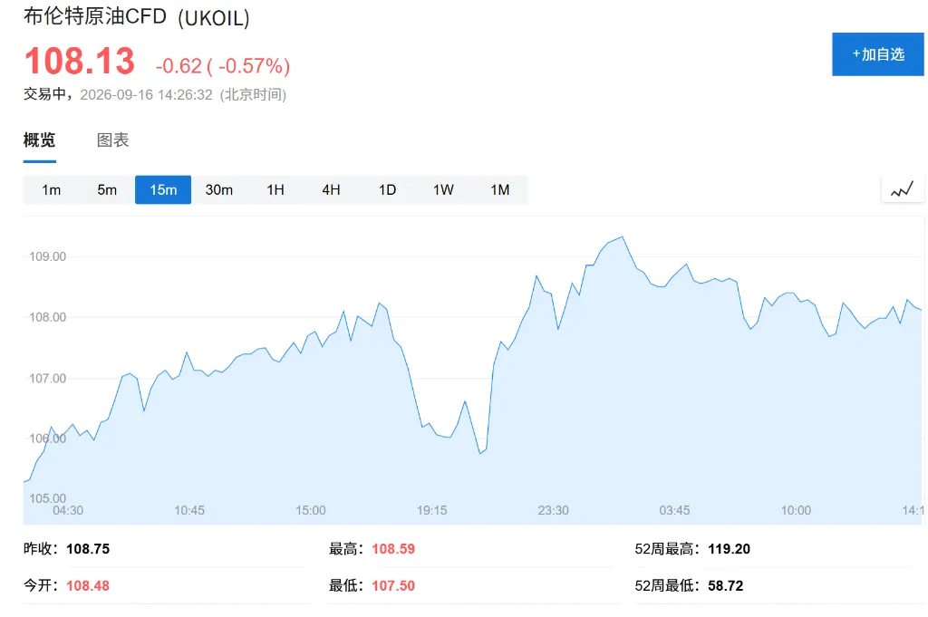Click the current price 108.13
The height and width of the screenshot is (617, 928).
[x=80, y=61]
